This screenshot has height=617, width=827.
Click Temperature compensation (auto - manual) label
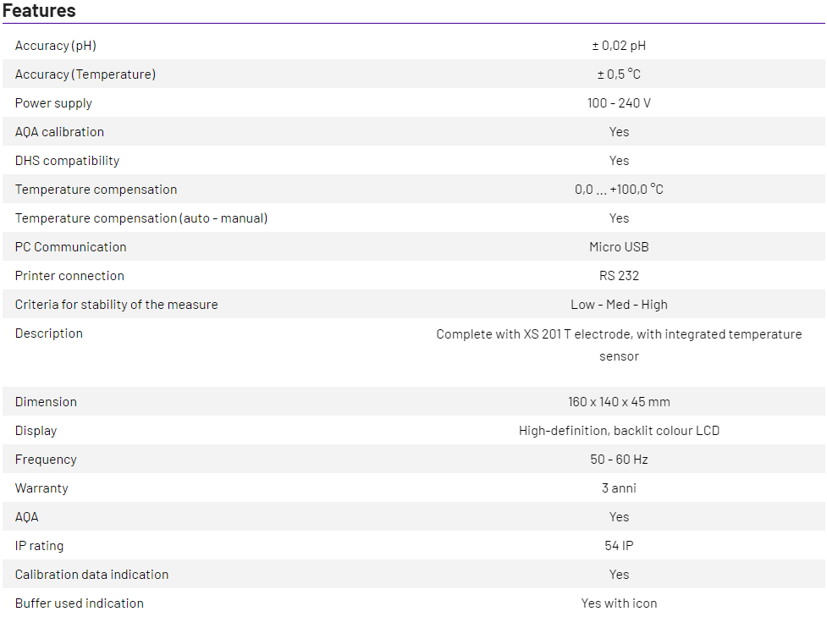pos(141,218)
